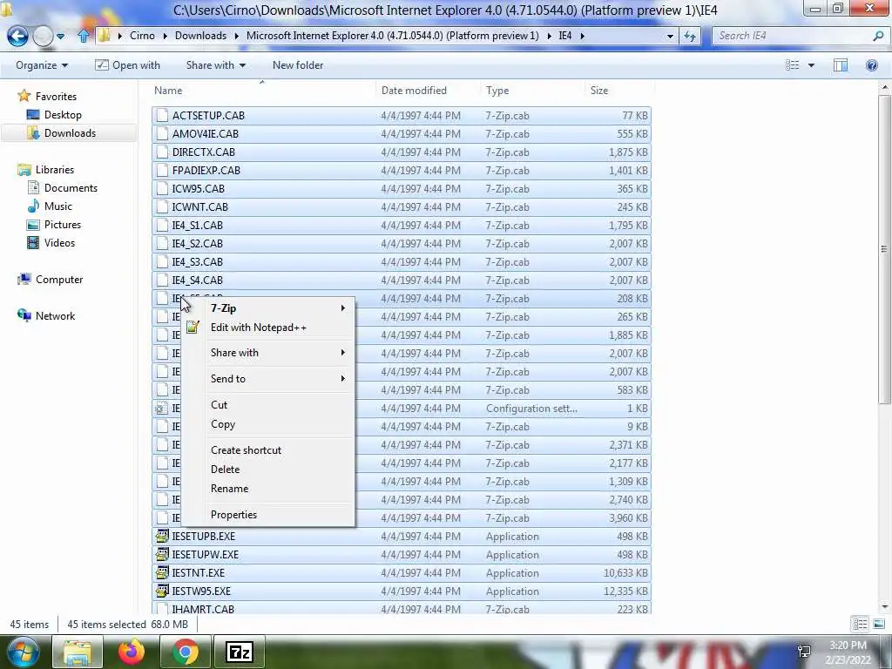This screenshot has height=669, width=892.
Task: Open the view options dropdown arrow
Action: [811, 65]
